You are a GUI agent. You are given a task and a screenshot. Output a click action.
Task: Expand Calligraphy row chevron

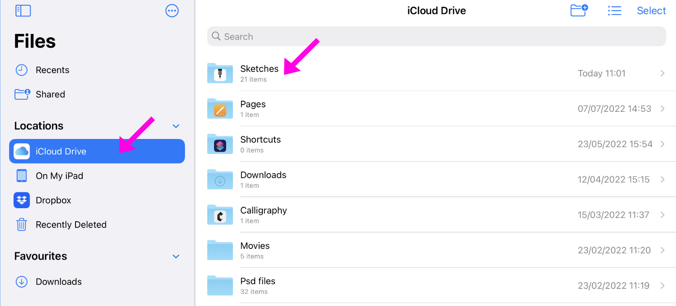coord(662,214)
